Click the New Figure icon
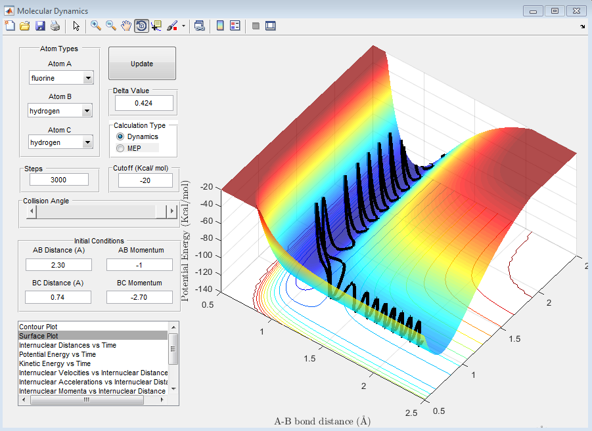 [x=10, y=26]
